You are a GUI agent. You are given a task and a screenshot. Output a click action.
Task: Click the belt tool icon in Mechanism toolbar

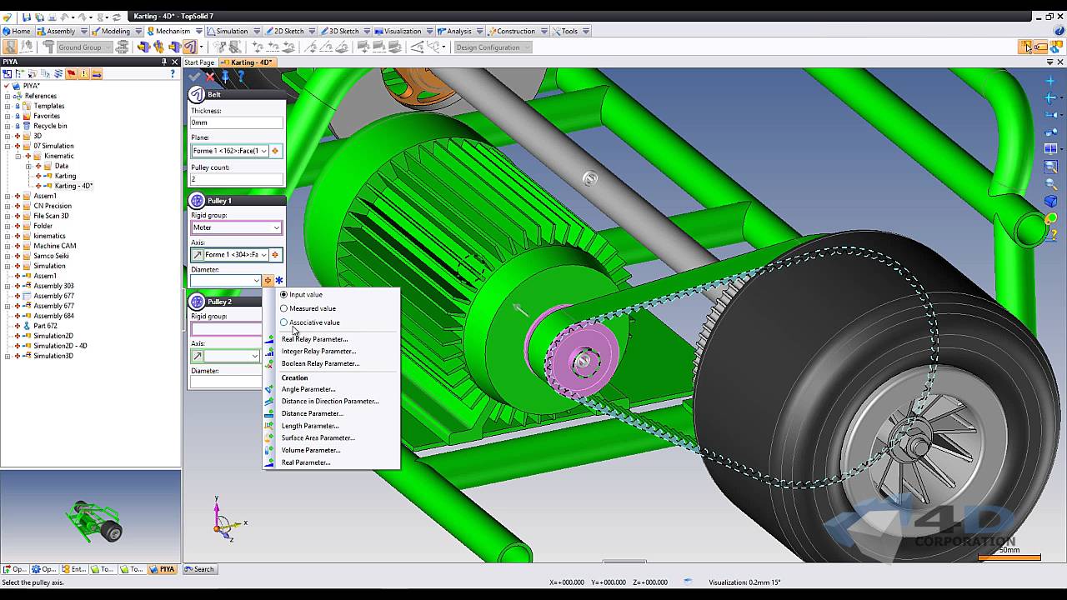click(190, 47)
